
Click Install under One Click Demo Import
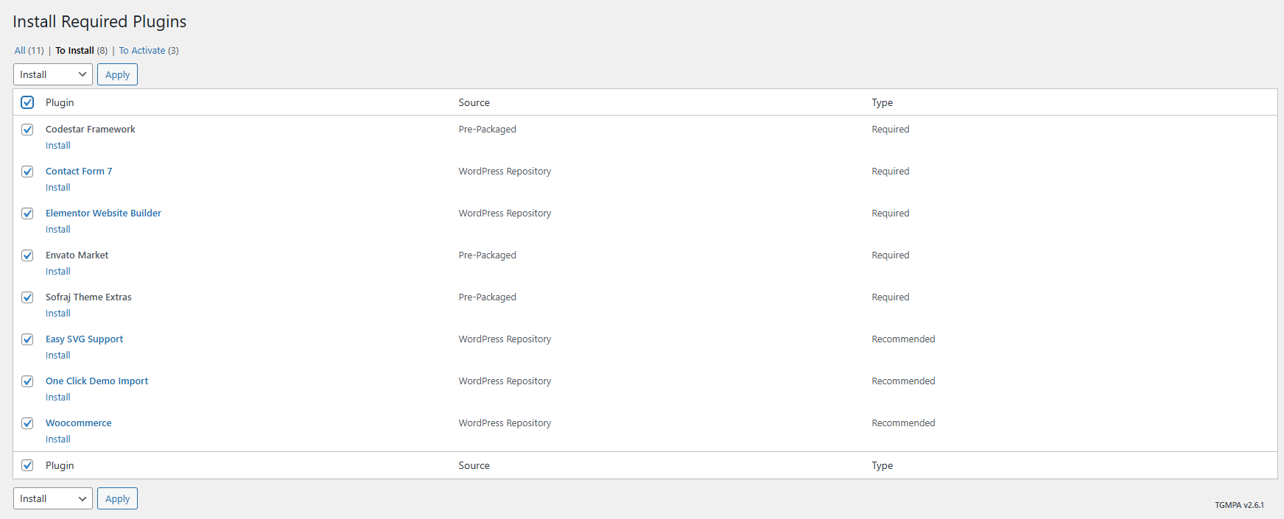(x=58, y=398)
